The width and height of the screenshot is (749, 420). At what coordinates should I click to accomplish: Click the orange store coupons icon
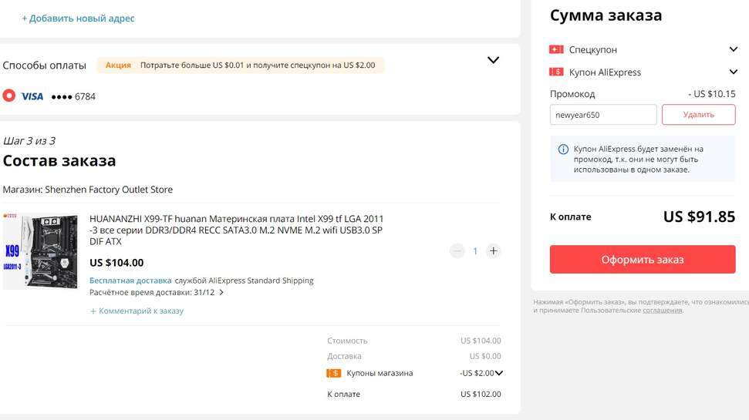click(334, 373)
